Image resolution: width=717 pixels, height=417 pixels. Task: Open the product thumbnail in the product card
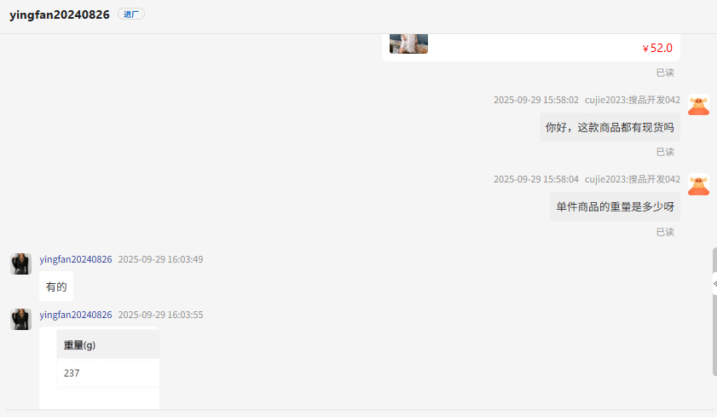click(408, 43)
